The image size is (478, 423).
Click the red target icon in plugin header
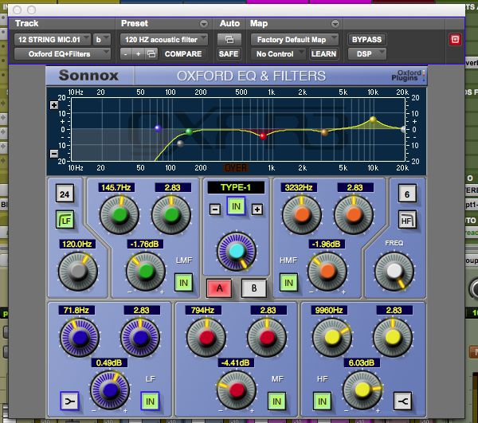point(455,39)
